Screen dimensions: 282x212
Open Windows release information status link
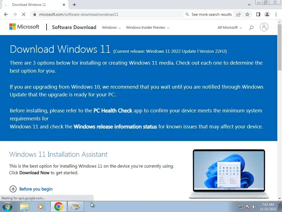pos(115,126)
